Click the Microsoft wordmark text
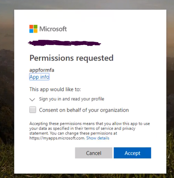Screen dimensions: 174x178 [x=53, y=29]
